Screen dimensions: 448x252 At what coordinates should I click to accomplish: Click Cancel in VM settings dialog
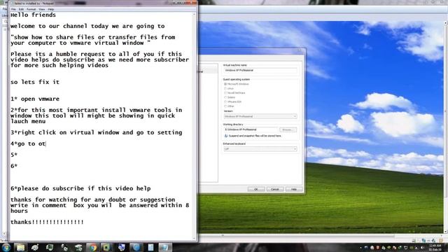pos(274,189)
